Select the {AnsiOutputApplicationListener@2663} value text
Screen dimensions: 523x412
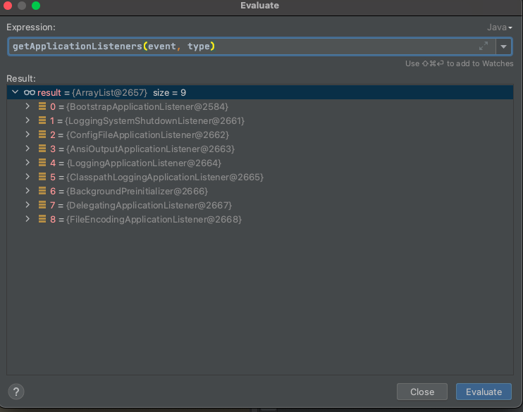tap(150, 149)
